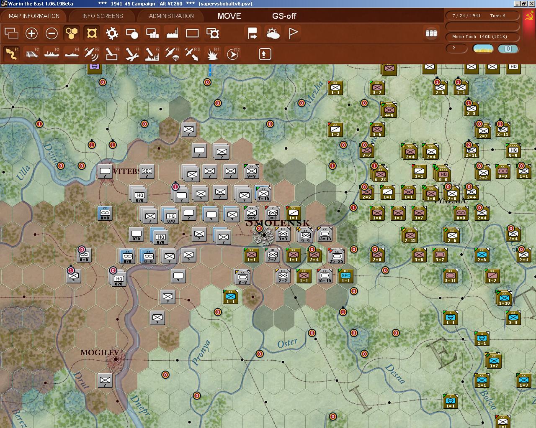Click the boxed up-arrow icon

tap(265, 54)
